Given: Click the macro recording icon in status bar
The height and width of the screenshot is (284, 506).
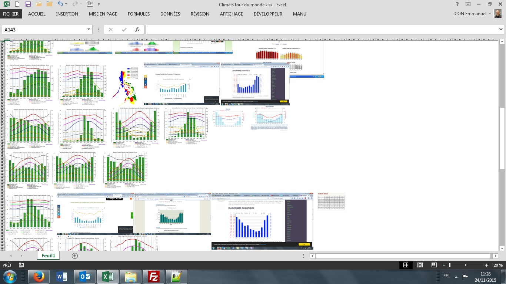Looking at the screenshot, I should point(21,265).
